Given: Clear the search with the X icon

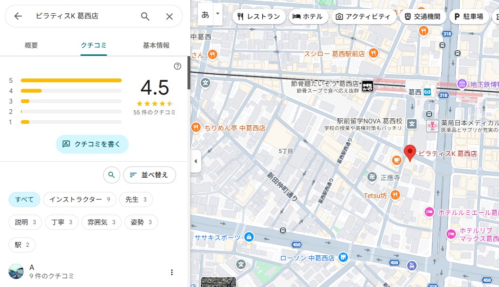Looking at the screenshot, I should click(x=169, y=17).
